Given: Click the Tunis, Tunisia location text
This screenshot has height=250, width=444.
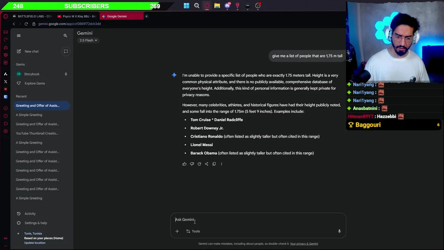Looking at the screenshot, I should (x=33, y=233).
